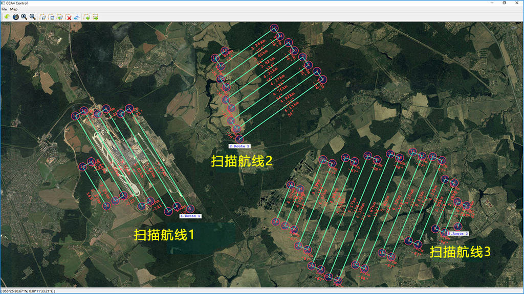Viewport: 524px width, 294px height.
Task: Click the route icon with green check mark
Action: tap(60, 17)
